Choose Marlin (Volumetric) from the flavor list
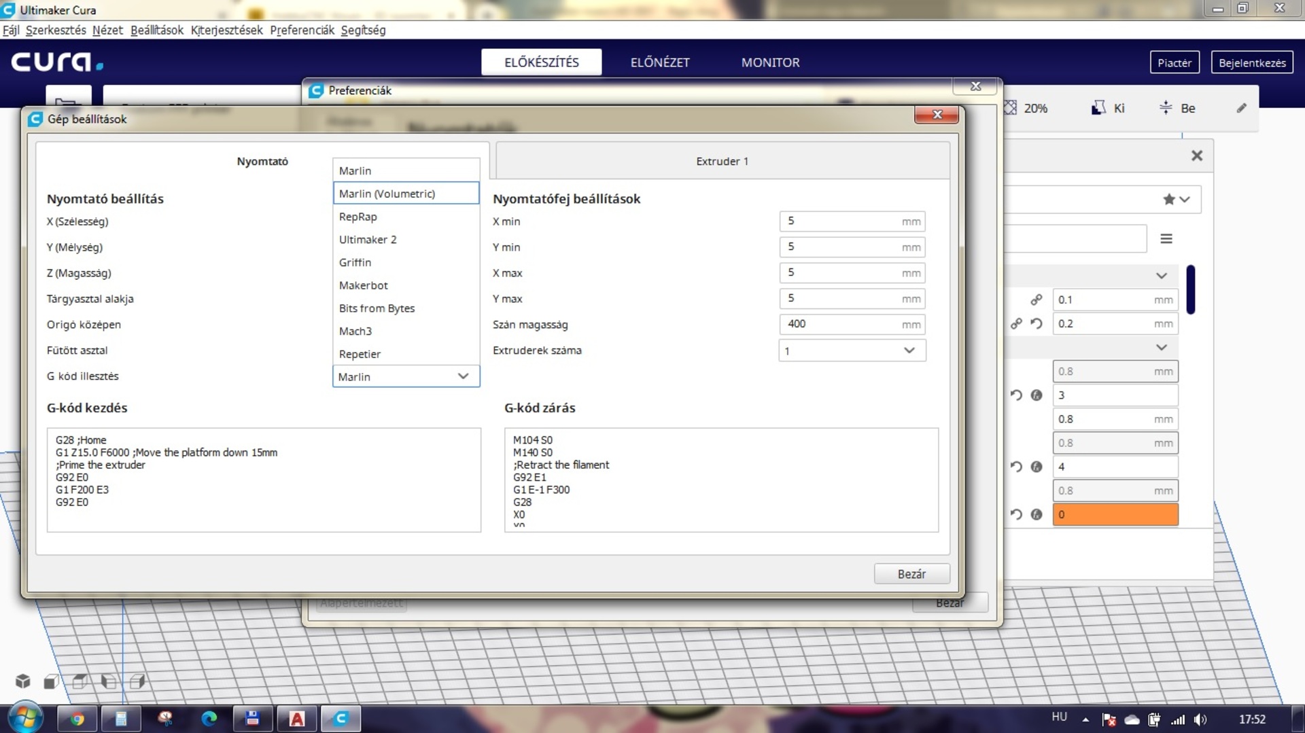The height and width of the screenshot is (733, 1305). click(406, 194)
